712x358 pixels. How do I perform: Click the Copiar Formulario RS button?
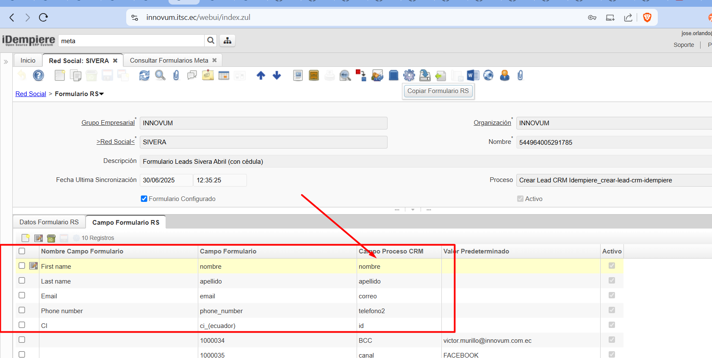(x=438, y=91)
